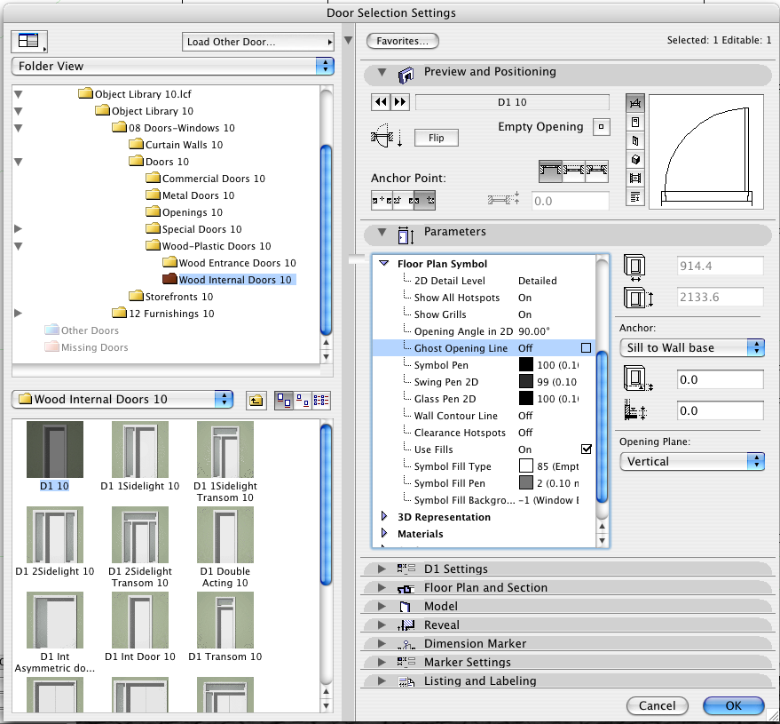
Task: Open the Load Other Door menu
Action: coord(256,42)
